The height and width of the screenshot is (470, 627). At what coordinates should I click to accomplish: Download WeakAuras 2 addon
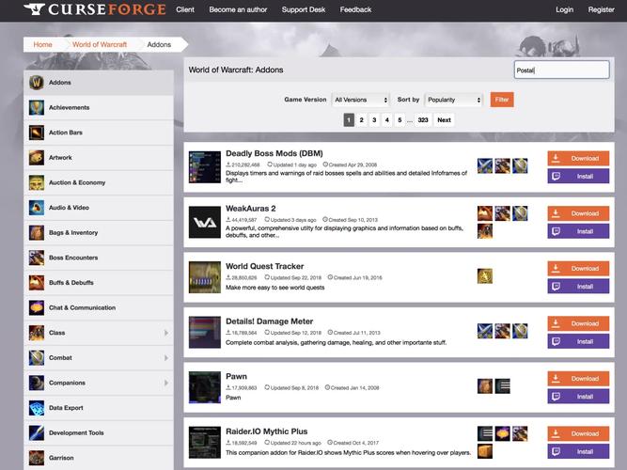coord(578,213)
